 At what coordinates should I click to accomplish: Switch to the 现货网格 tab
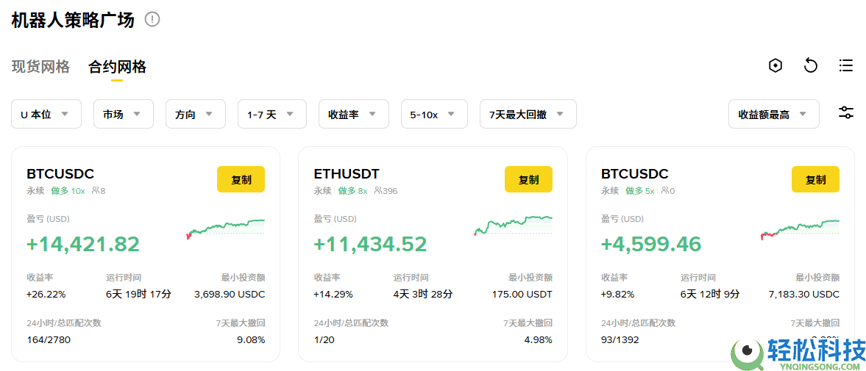(x=40, y=67)
